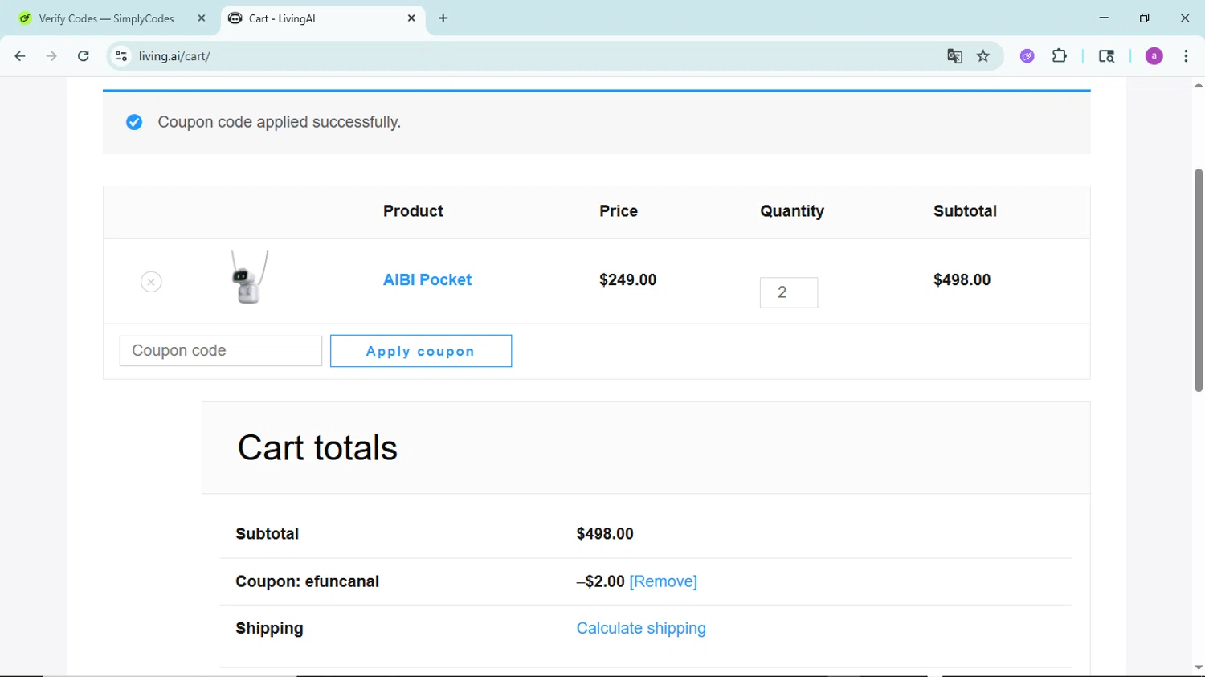Open a new browser tab
The height and width of the screenshot is (677, 1205).
(x=443, y=18)
